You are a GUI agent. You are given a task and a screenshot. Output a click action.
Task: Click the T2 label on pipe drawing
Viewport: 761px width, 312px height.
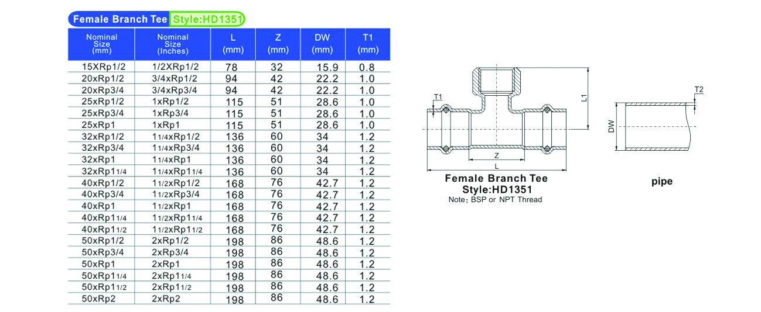tap(699, 89)
